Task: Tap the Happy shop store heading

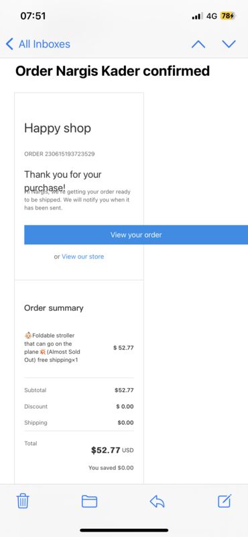Action: (58, 128)
